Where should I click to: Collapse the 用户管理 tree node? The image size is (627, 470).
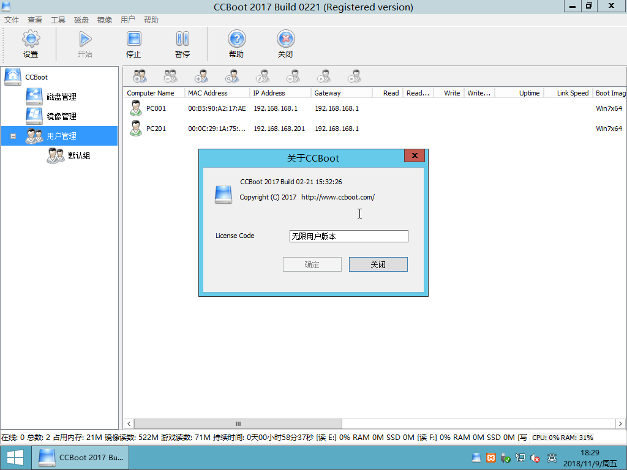(13, 136)
